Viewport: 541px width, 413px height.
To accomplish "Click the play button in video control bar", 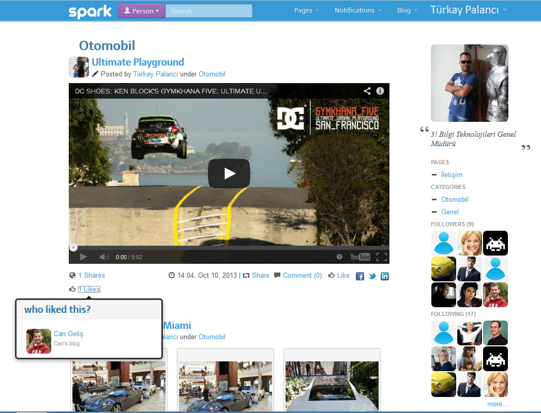I will point(83,257).
